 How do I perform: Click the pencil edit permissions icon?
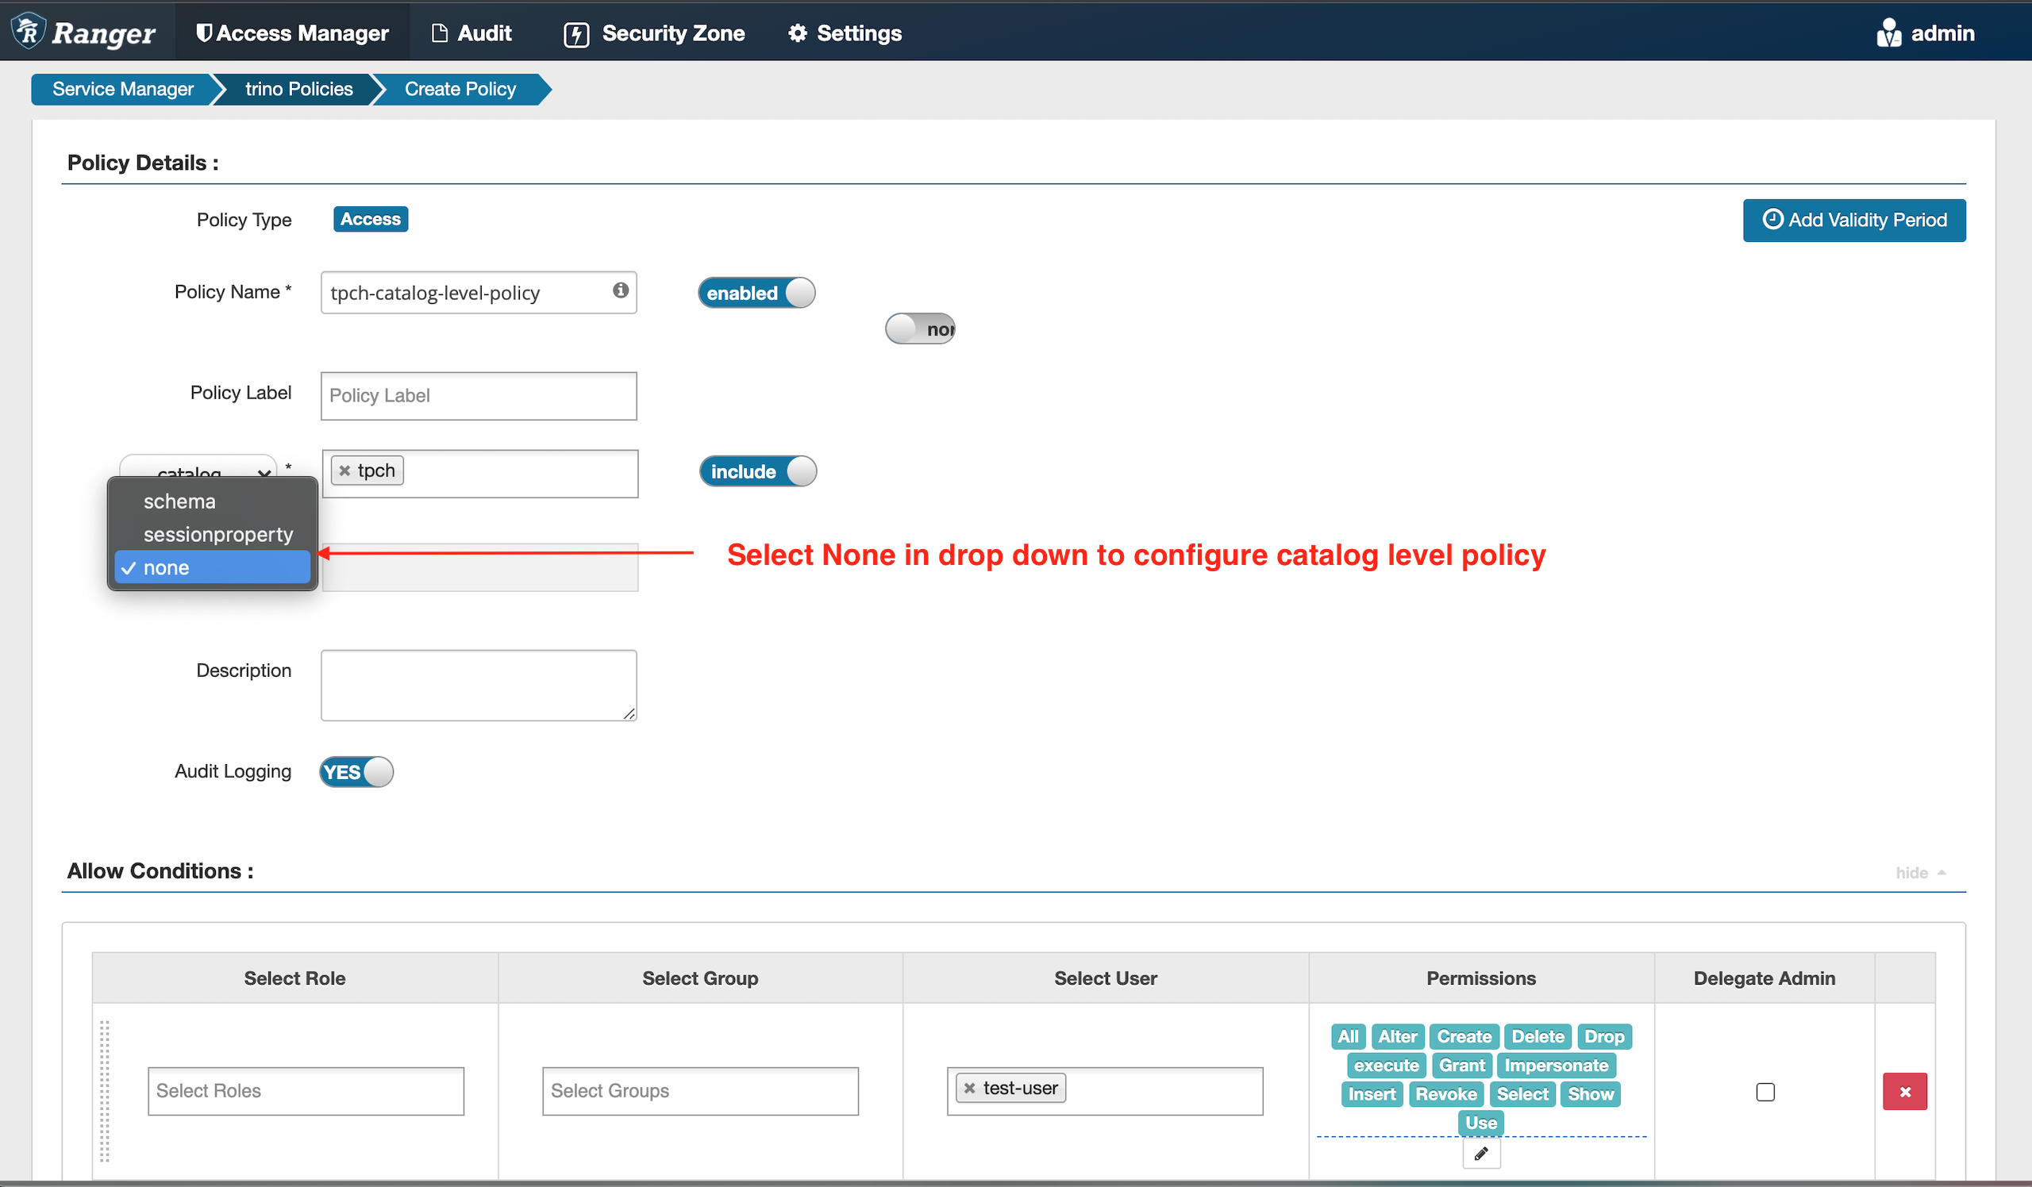click(x=1480, y=1154)
